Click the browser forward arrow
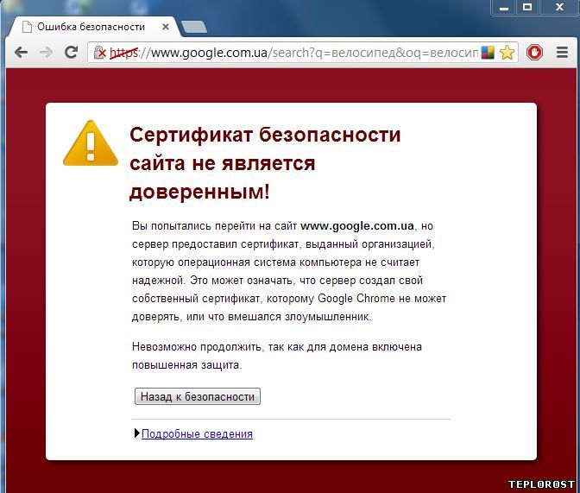Viewport: 580px width, 493px height. click(x=47, y=53)
